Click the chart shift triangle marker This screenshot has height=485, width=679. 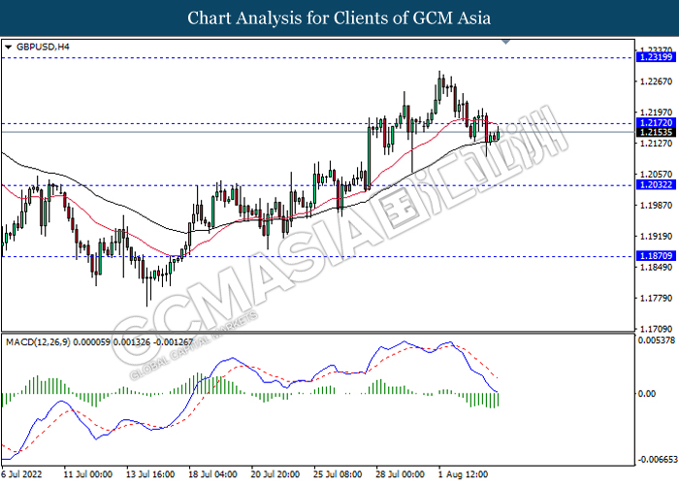505,42
